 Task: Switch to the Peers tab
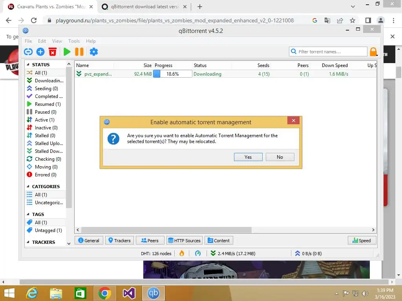[x=150, y=241]
